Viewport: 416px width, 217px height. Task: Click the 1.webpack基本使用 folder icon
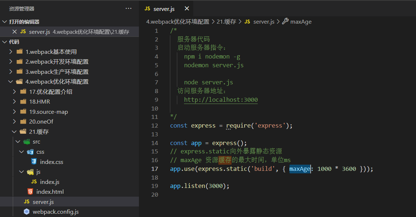coord(20,51)
